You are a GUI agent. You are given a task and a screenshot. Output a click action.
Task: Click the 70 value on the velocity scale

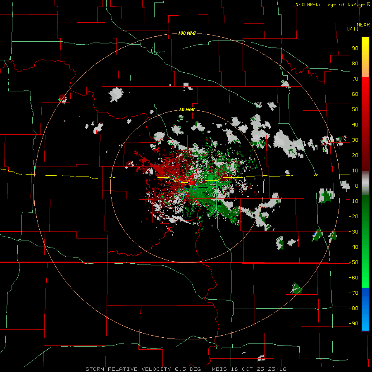[355, 79]
